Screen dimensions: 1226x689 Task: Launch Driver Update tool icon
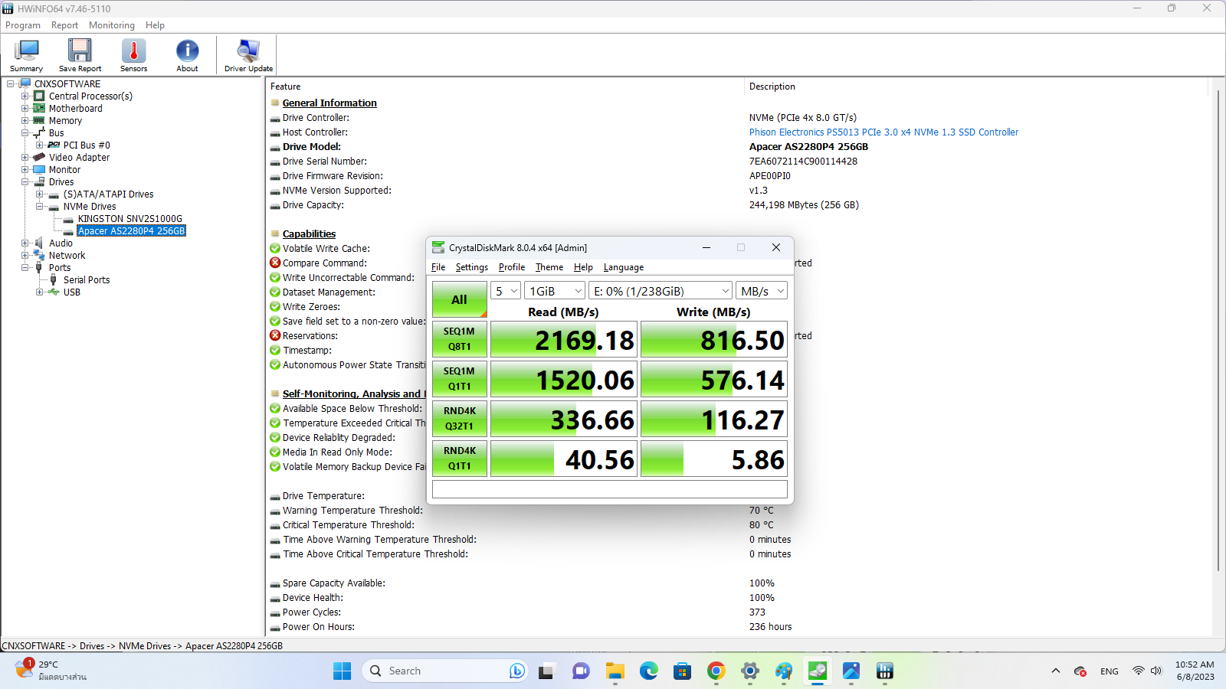coord(248,55)
